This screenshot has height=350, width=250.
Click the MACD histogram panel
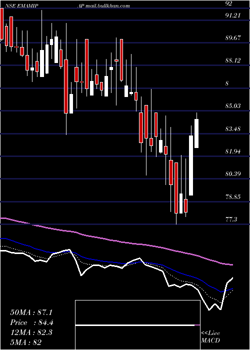(137, 325)
